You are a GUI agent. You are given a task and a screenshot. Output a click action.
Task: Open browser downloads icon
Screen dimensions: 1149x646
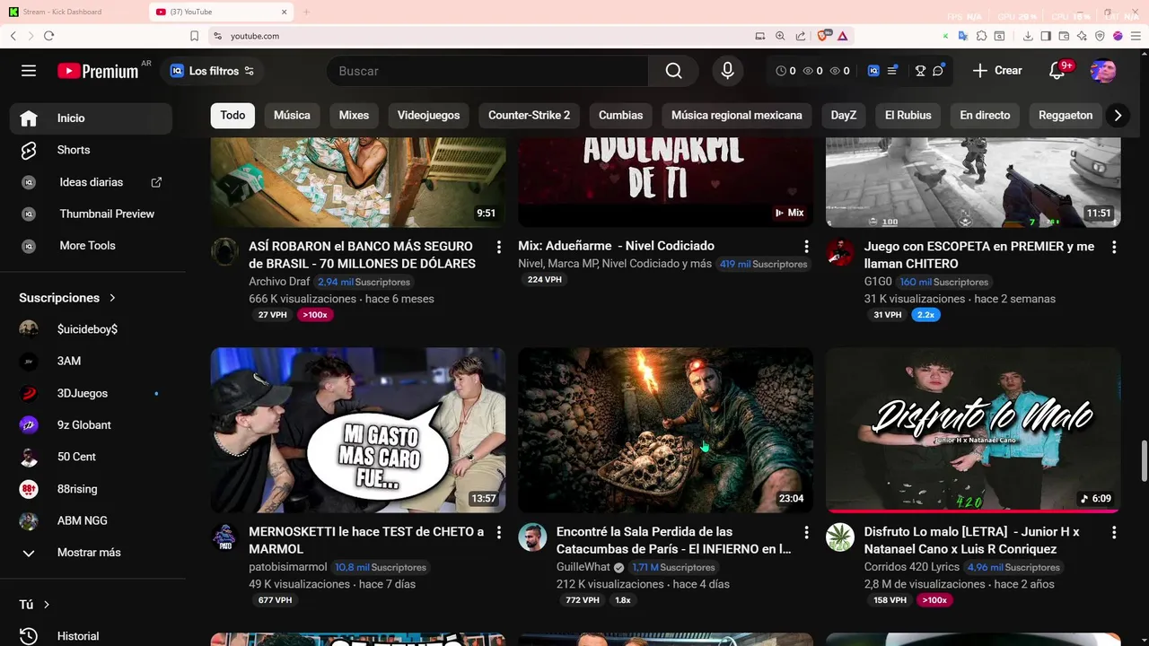pyautogui.click(x=1028, y=36)
